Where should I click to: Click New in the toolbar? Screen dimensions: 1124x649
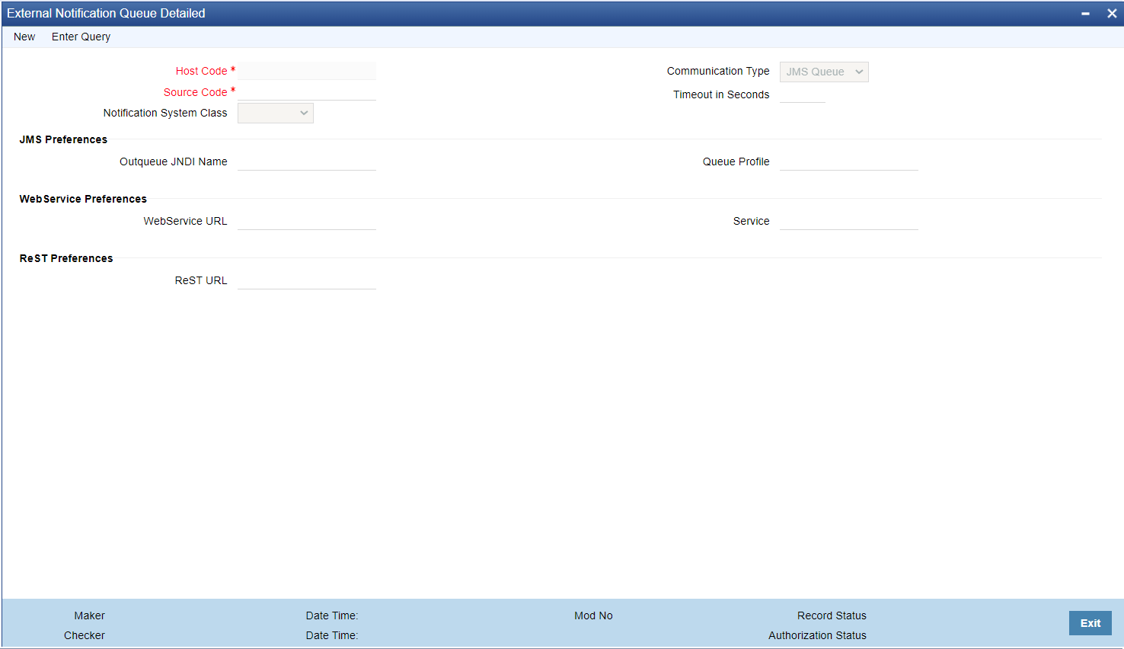pyautogui.click(x=24, y=37)
